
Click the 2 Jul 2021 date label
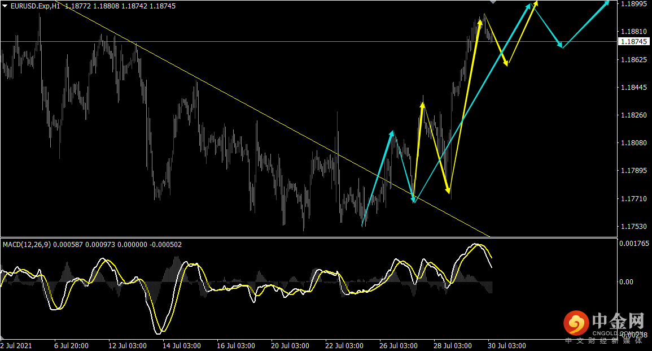point(16,346)
